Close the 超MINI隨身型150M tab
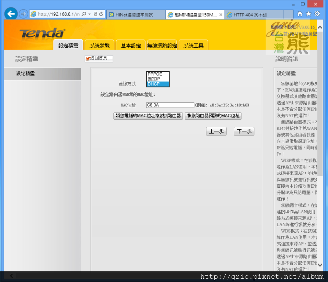Viewport: 328px width, 282px height. tap(221, 15)
